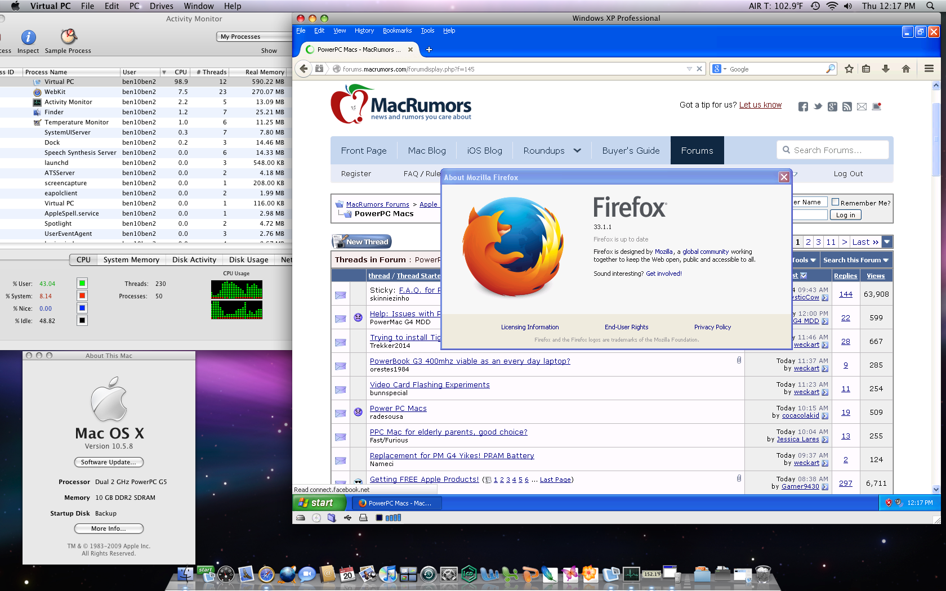
Task: Open the Mac Blog navigation tab
Action: (x=427, y=150)
